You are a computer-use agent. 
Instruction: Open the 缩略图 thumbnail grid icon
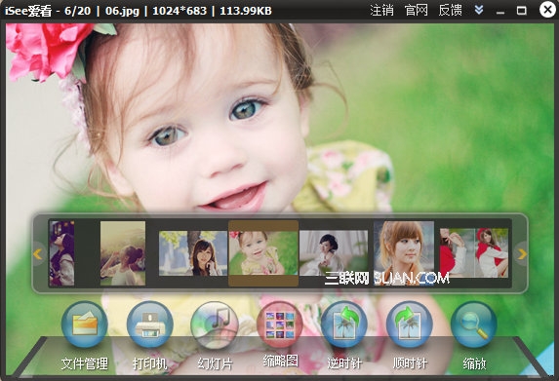coord(280,324)
